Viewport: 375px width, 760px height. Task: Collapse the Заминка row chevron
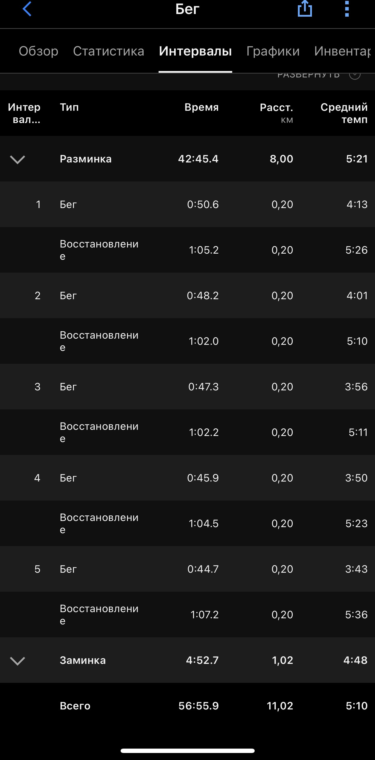coord(18,660)
